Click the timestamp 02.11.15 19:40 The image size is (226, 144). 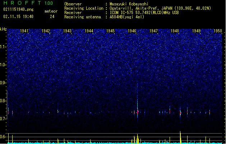(x=18, y=17)
